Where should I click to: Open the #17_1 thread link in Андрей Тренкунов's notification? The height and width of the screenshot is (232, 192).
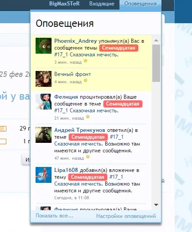[x=117, y=137]
